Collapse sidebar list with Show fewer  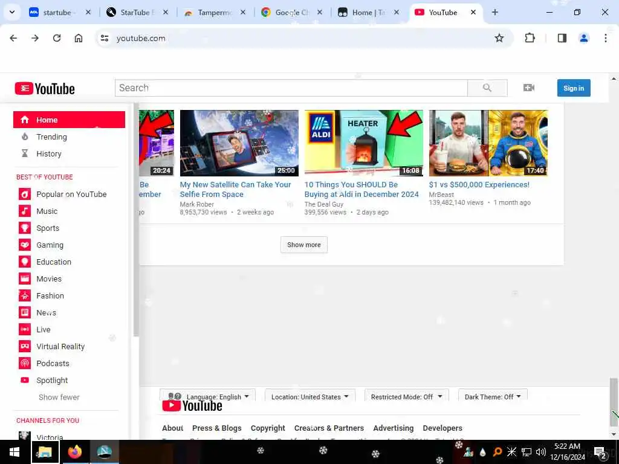(x=59, y=398)
